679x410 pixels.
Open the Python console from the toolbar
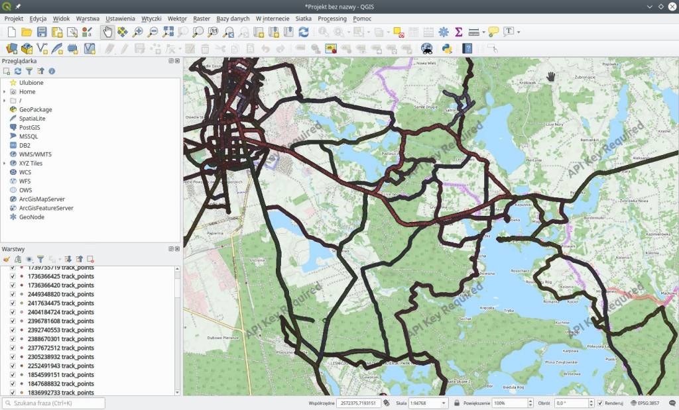tap(447, 48)
